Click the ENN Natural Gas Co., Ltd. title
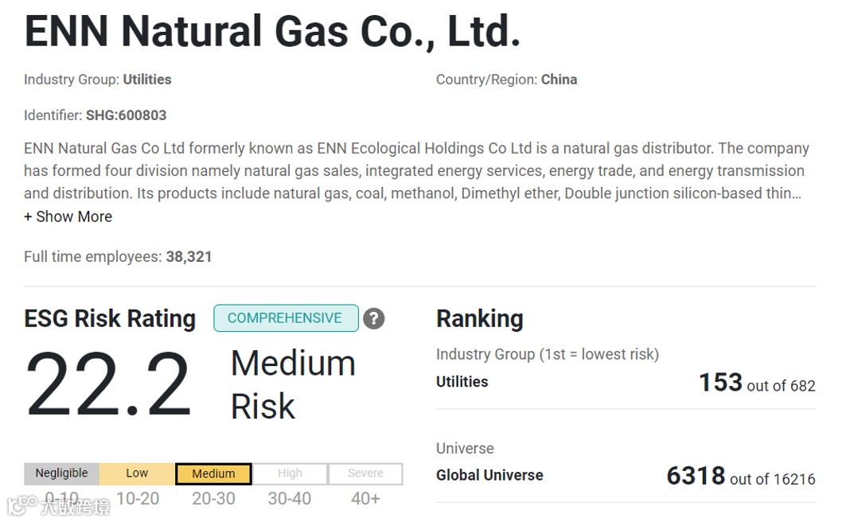 (272, 32)
